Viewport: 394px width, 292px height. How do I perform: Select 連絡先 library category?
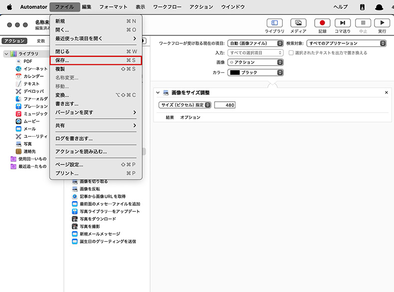click(26, 151)
